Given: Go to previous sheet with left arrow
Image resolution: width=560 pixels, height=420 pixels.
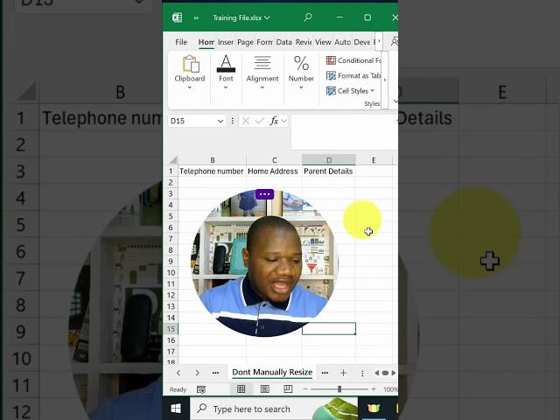Looking at the screenshot, I should pos(178,373).
